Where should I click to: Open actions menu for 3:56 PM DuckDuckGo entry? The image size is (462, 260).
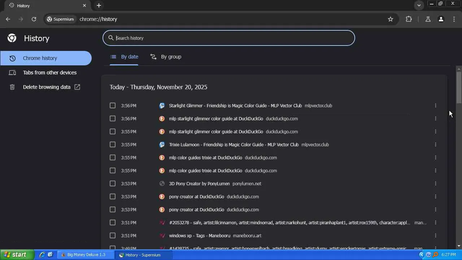(436, 119)
